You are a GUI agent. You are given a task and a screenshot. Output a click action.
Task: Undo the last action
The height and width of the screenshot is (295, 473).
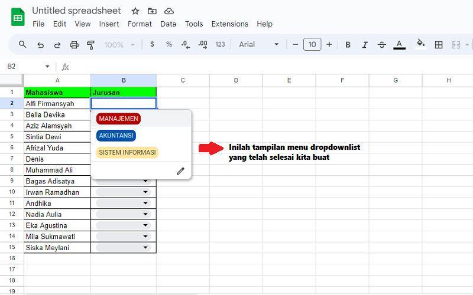coord(40,45)
